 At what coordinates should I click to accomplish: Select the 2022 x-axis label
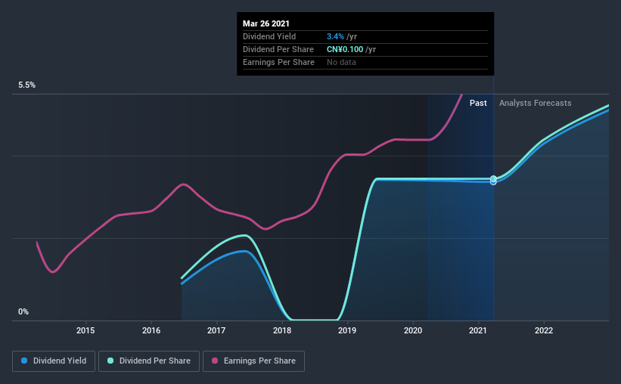click(544, 330)
